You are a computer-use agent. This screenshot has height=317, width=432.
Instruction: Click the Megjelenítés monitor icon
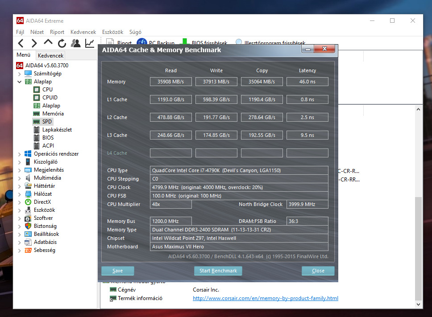click(x=28, y=170)
